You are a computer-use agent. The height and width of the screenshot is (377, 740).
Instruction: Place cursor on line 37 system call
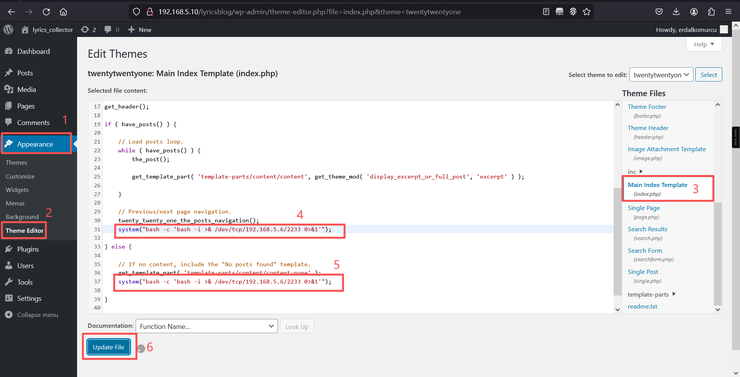[225, 282]
